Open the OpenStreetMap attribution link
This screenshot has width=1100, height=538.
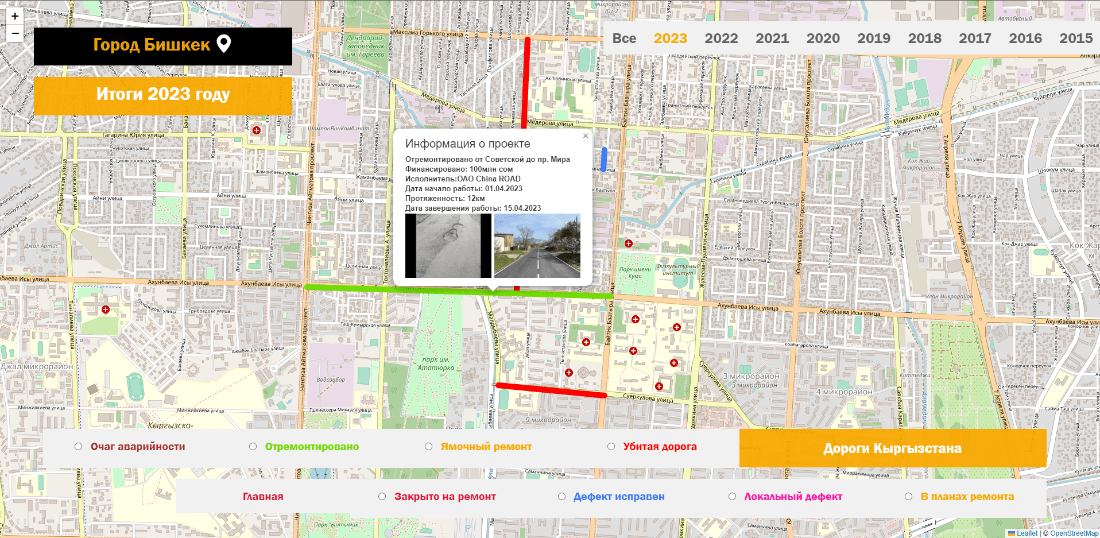point(1073,533)
